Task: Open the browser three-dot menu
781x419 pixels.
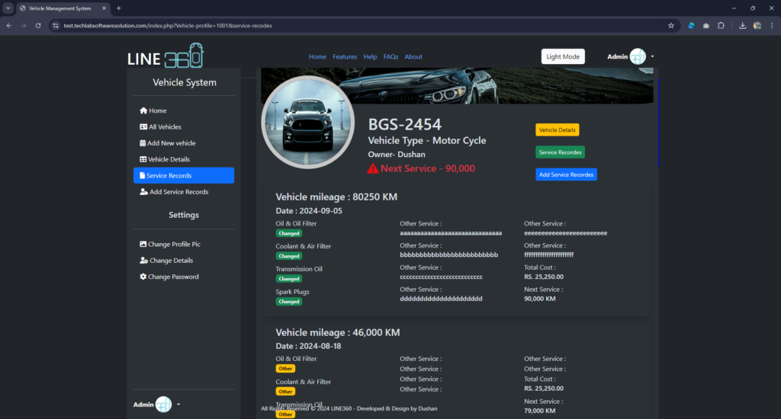Action: pyautogui.click(x=772, y=25)
